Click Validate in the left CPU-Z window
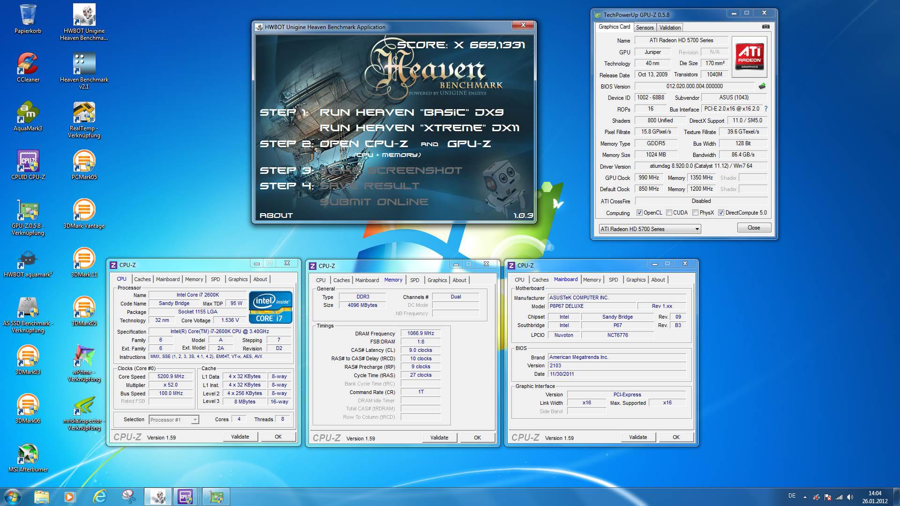The height and width of the screenshot is (506, 900). click(240, 437)
